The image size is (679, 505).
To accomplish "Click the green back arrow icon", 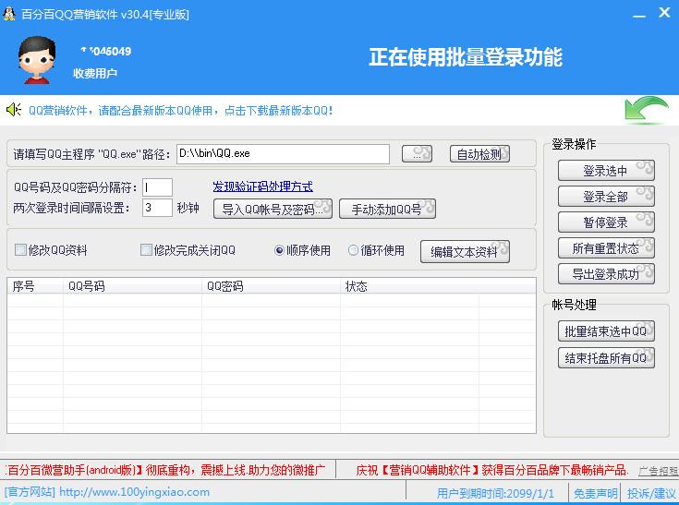I will [x=647, y=109].
